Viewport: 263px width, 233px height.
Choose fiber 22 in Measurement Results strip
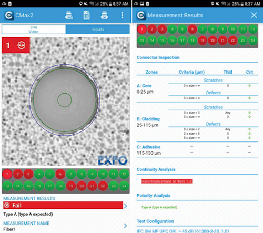[232, 40]
